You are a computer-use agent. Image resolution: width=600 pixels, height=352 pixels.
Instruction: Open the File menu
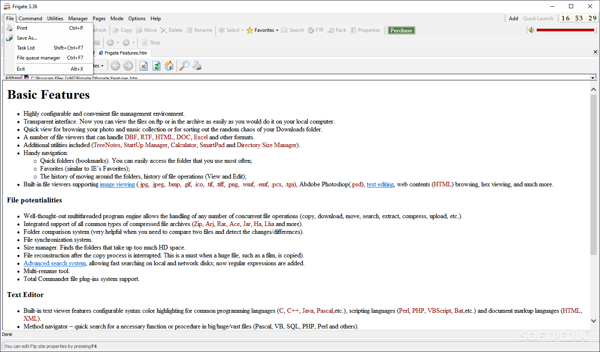10,19
